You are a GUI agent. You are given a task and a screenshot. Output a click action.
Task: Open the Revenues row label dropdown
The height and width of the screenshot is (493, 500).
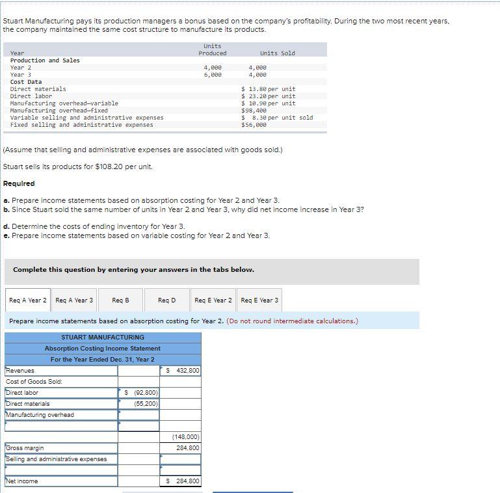pos(61,371)
